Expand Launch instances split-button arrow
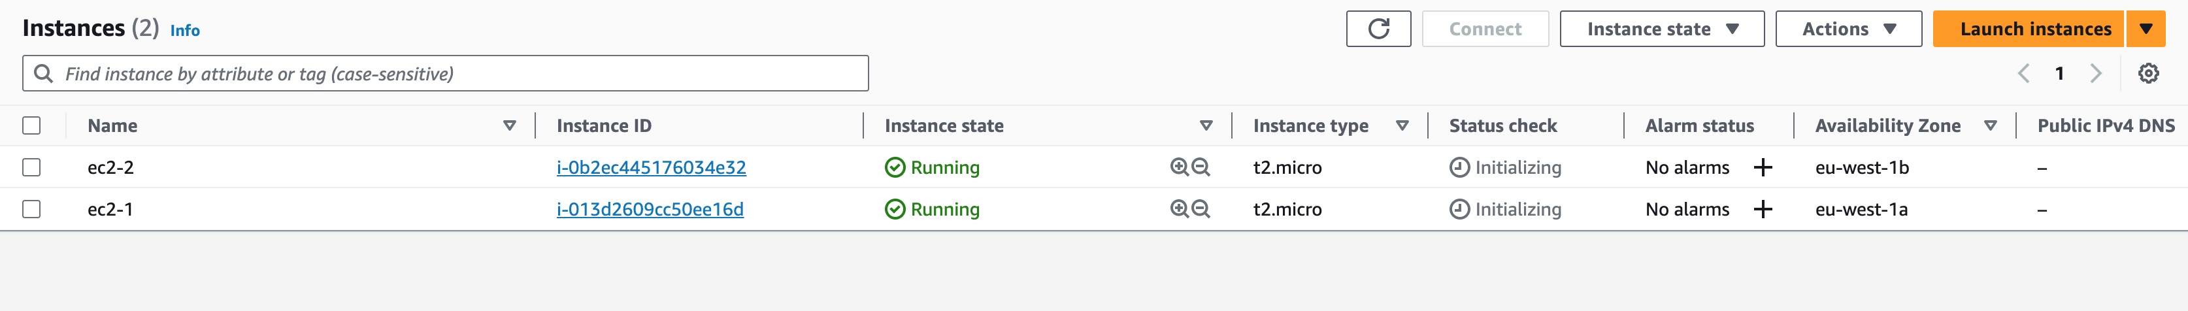Image resolution: width=2188 pixels, height=311 pixels. click(x=2146, y=29)
